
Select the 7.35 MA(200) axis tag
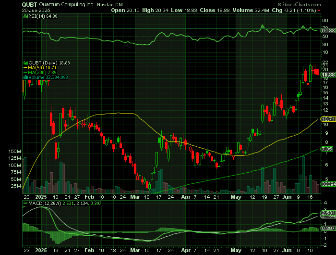pos(327,149)
